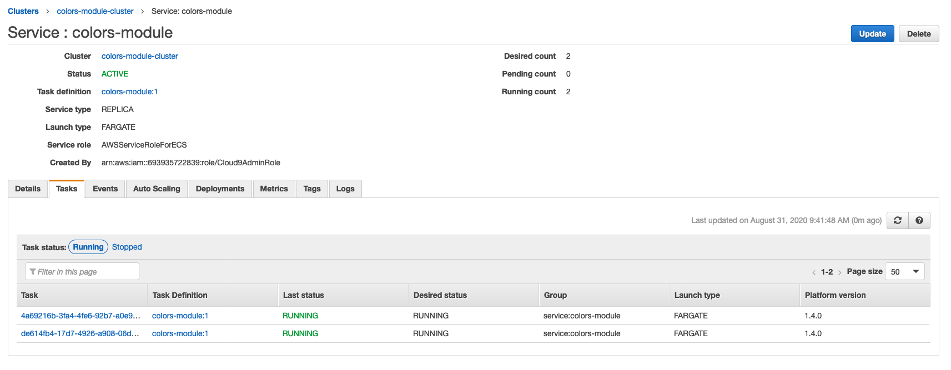Select the Tasks tab

coord(67,189)
